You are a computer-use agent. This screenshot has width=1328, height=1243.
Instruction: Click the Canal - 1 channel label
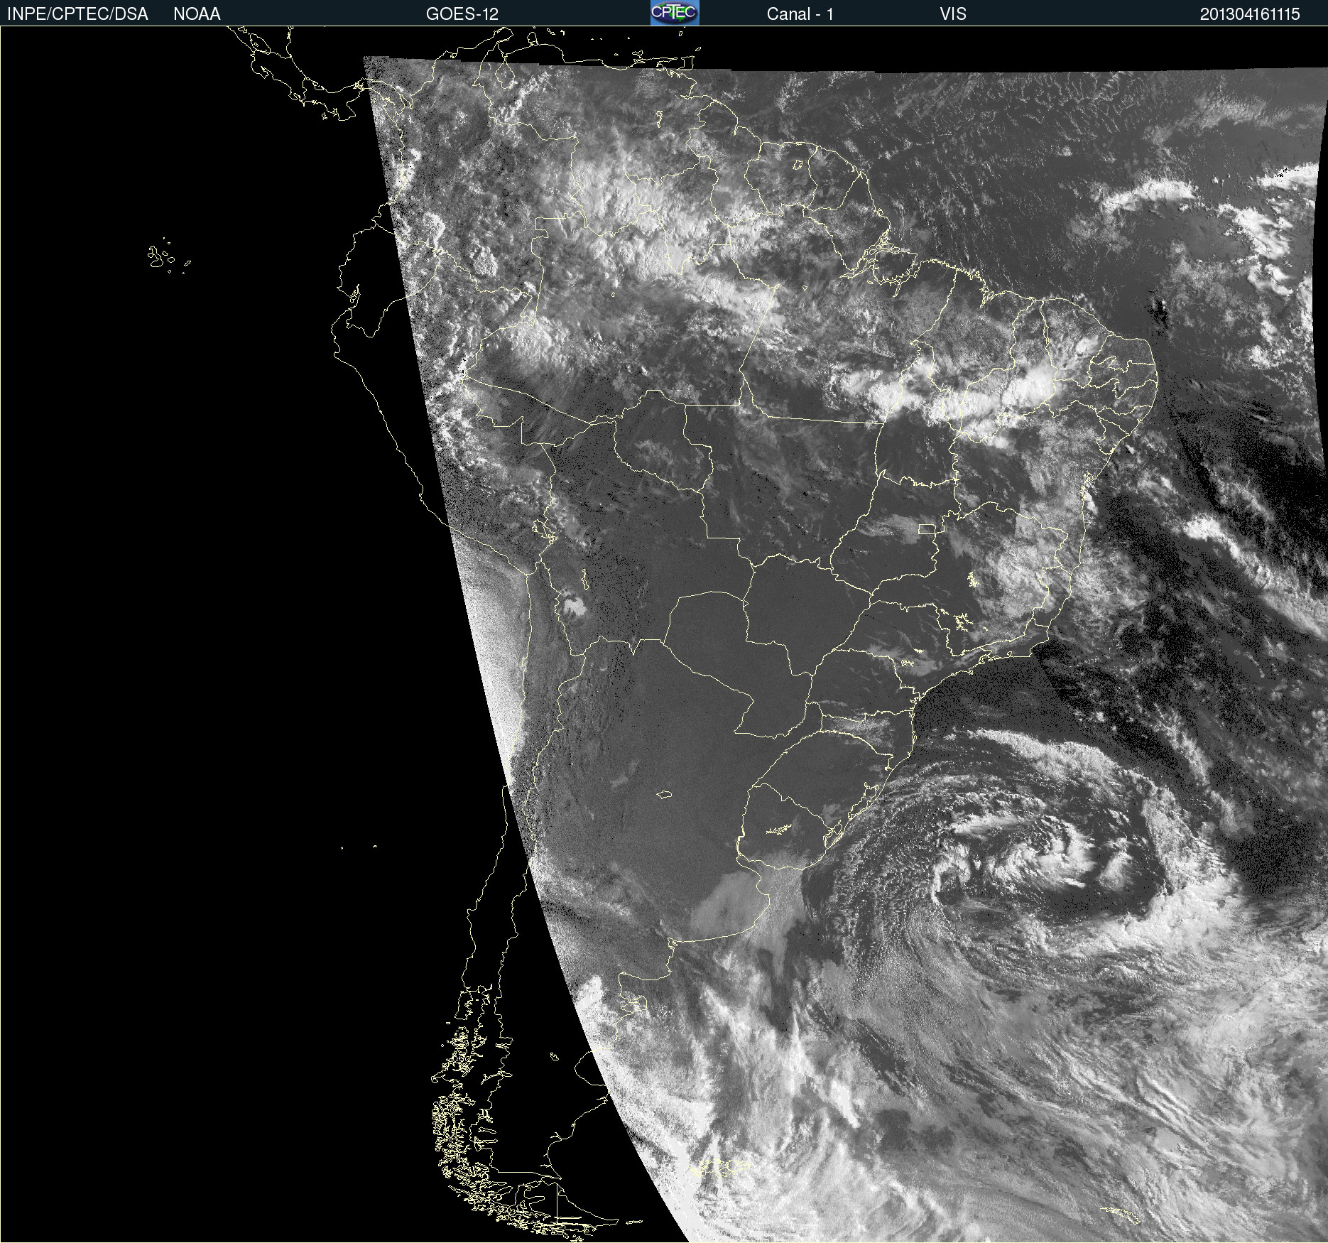point(800,14)
